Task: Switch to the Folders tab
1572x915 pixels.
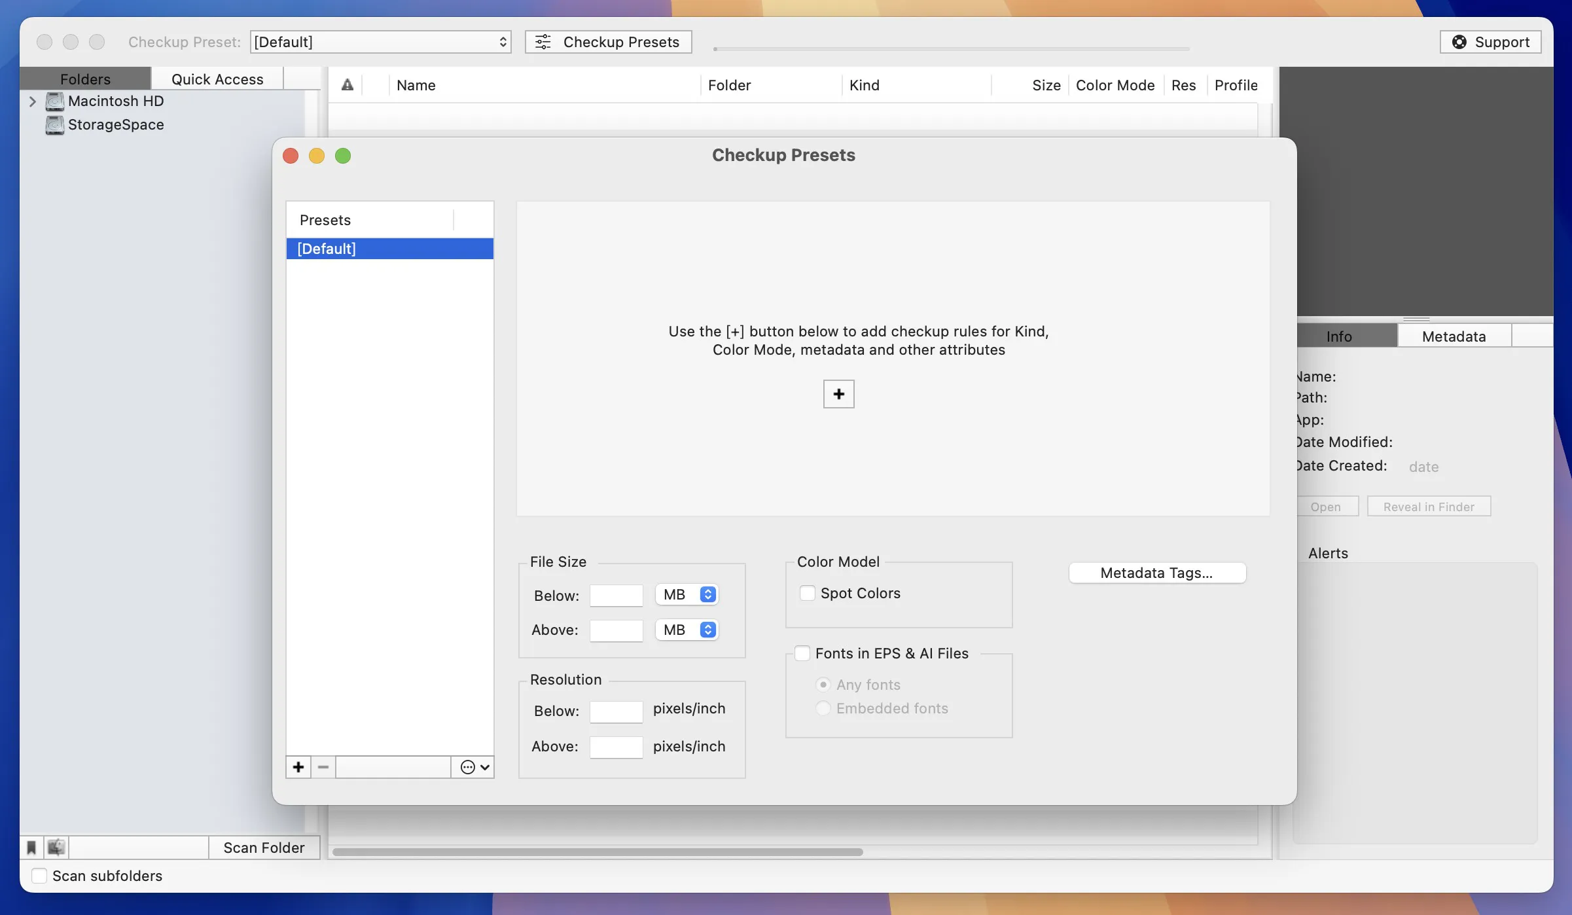Action: 85,79
